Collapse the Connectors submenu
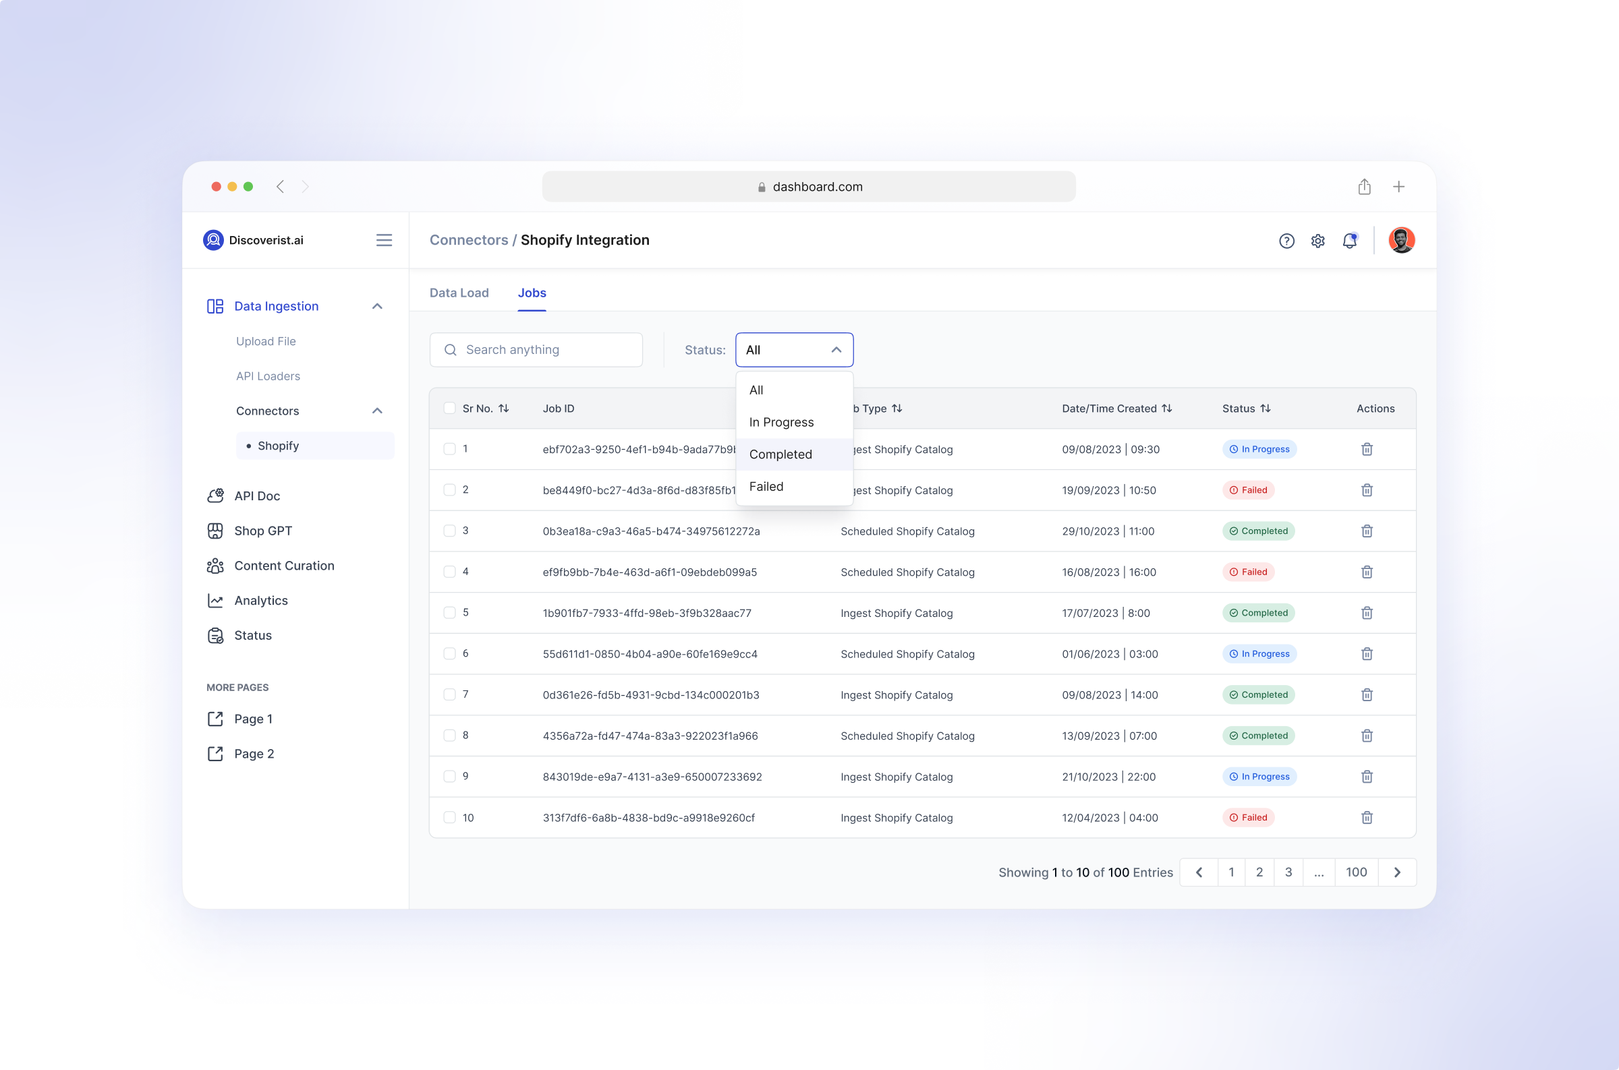Screen dimensions: 1619x1070 378,410
